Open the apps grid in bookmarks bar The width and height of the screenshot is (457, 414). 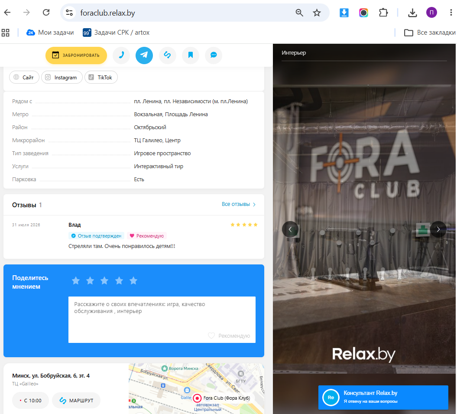point(6,33)
